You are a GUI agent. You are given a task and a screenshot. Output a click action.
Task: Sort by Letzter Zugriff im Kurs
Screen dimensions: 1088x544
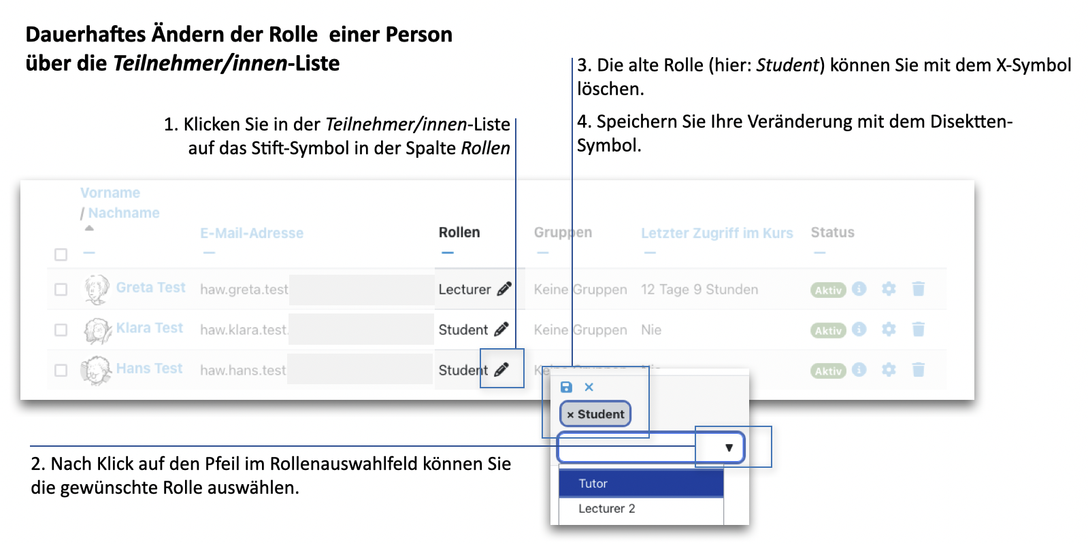716,233
